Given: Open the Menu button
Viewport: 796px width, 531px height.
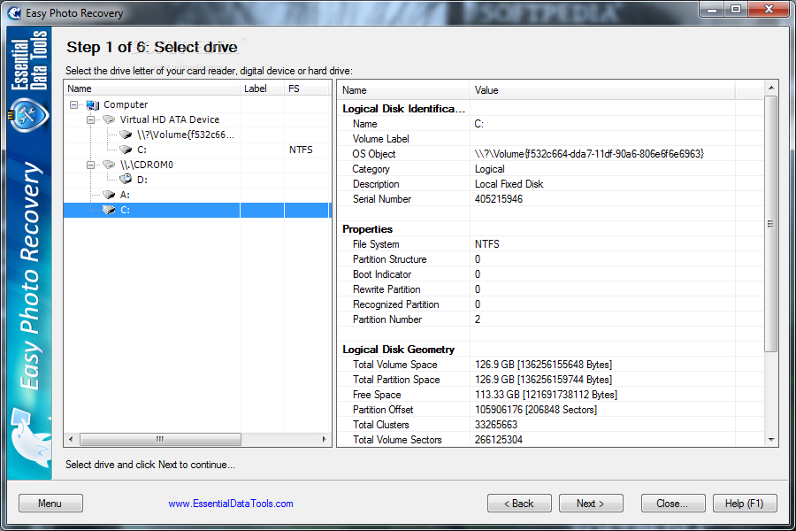Looking at the screenshot, I should pos(50,503).
